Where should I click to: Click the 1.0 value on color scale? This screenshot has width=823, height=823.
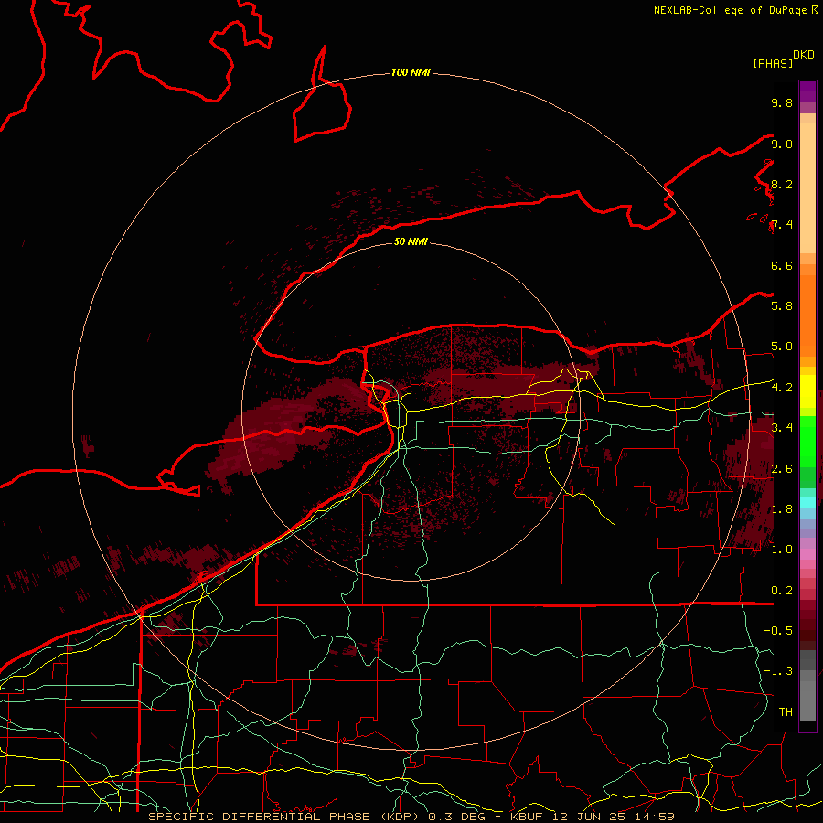coord(782,550)
